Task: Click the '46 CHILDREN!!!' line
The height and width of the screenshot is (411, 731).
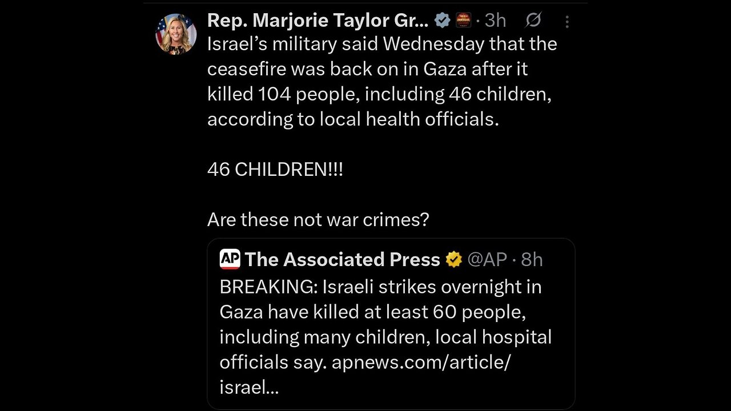Action: [x=275, y=170]
